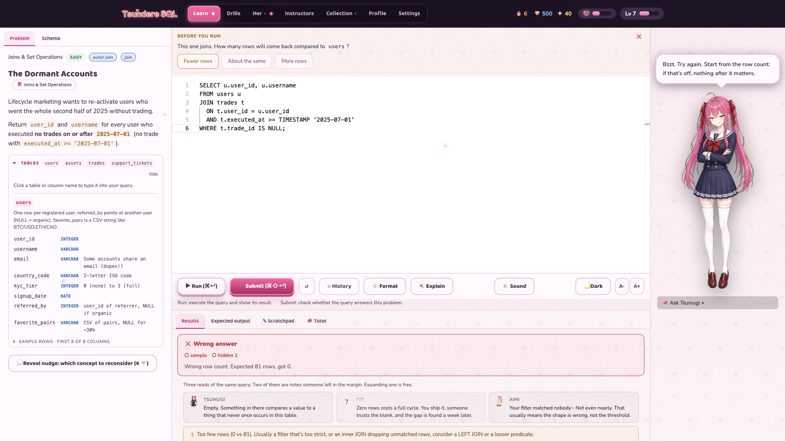Image resolution: width=785 pixels, height=441 pixels.
Task: Select the support_tickets table chip
Action: tap(132, 163)
